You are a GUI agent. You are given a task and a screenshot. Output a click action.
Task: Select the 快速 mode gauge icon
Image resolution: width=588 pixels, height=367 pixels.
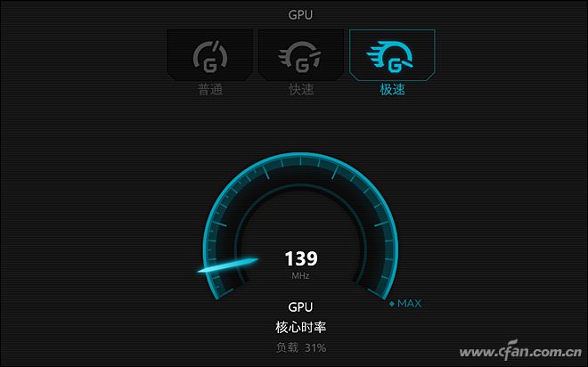coord(300,57)
